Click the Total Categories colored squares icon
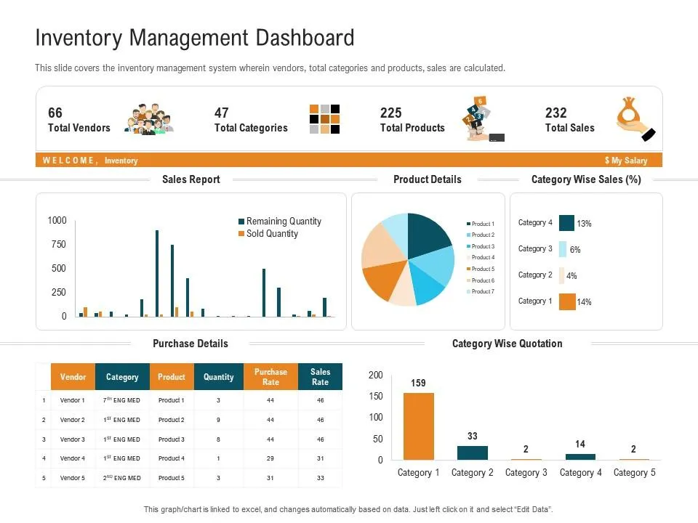Viewport: 698px width, 523px height. pyautogui.click(x=324, y=119)
